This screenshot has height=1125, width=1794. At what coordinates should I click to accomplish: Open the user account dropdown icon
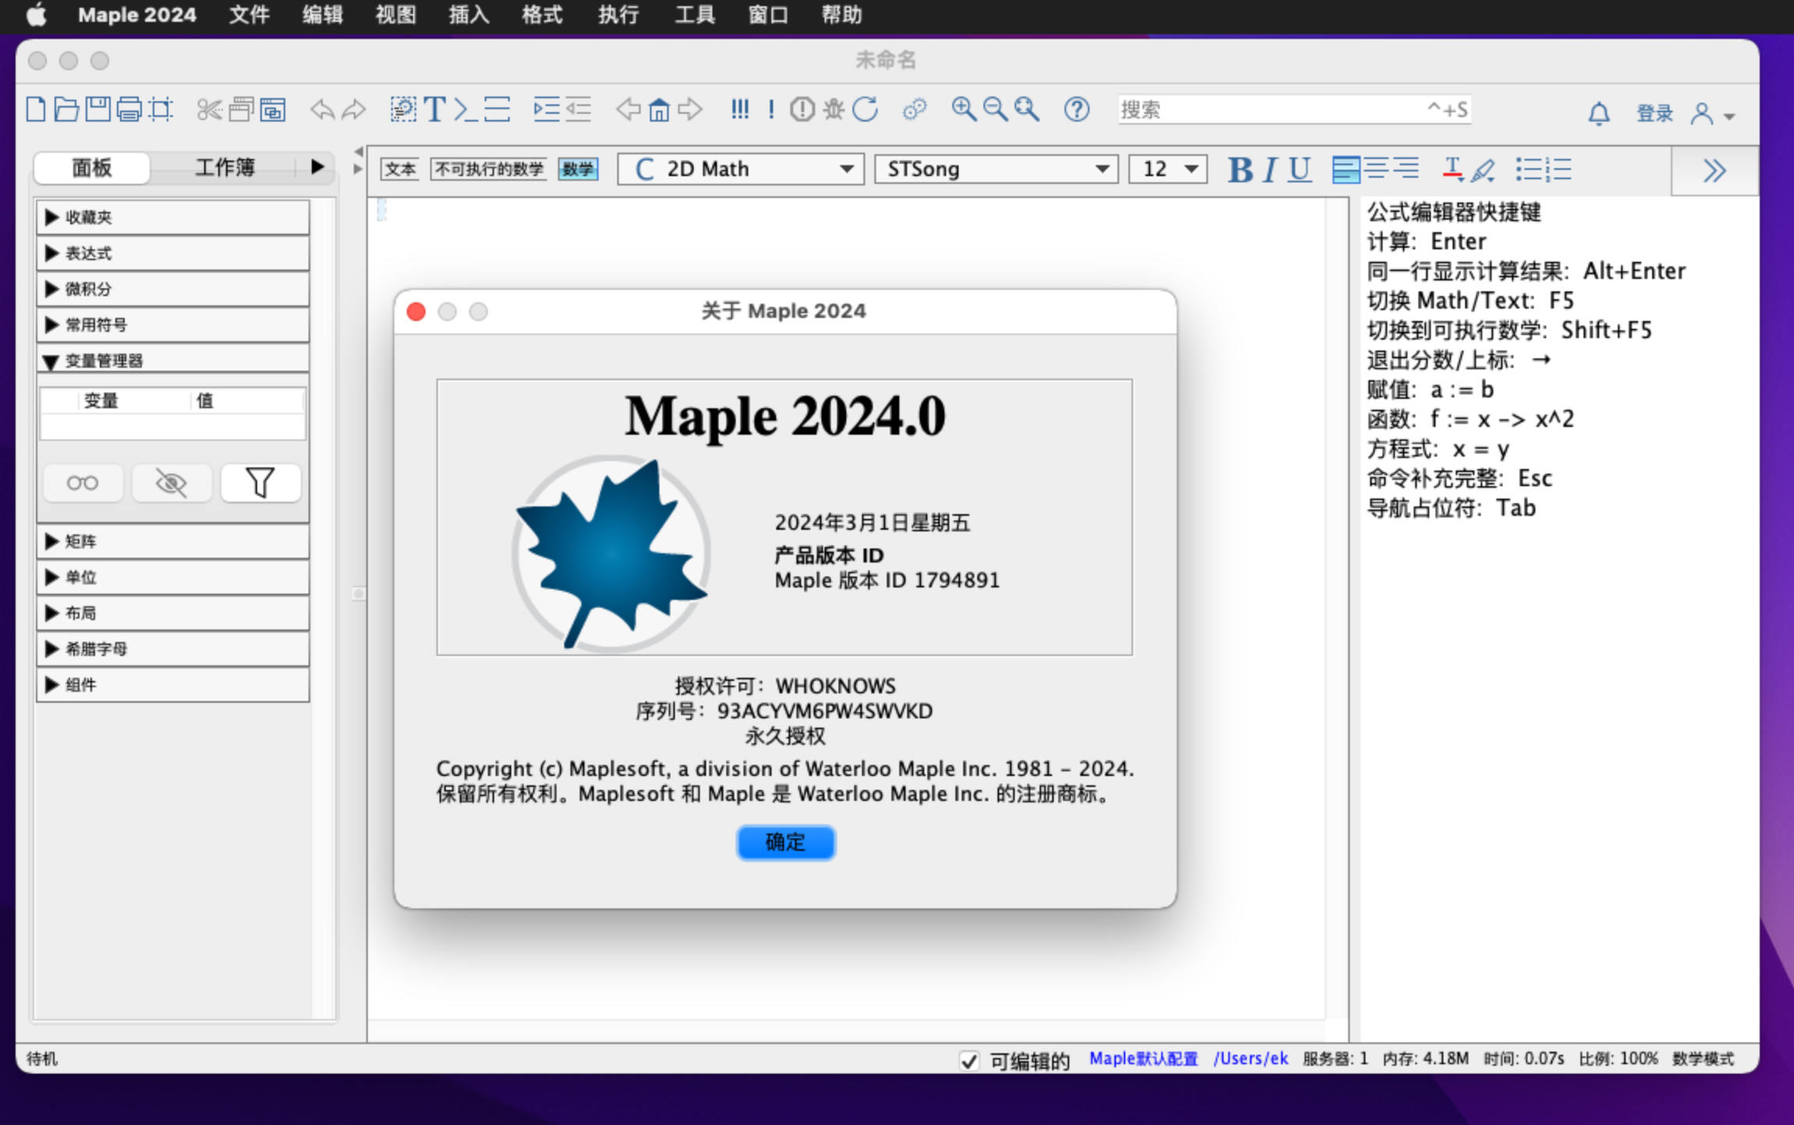(x=1712, y=115)
